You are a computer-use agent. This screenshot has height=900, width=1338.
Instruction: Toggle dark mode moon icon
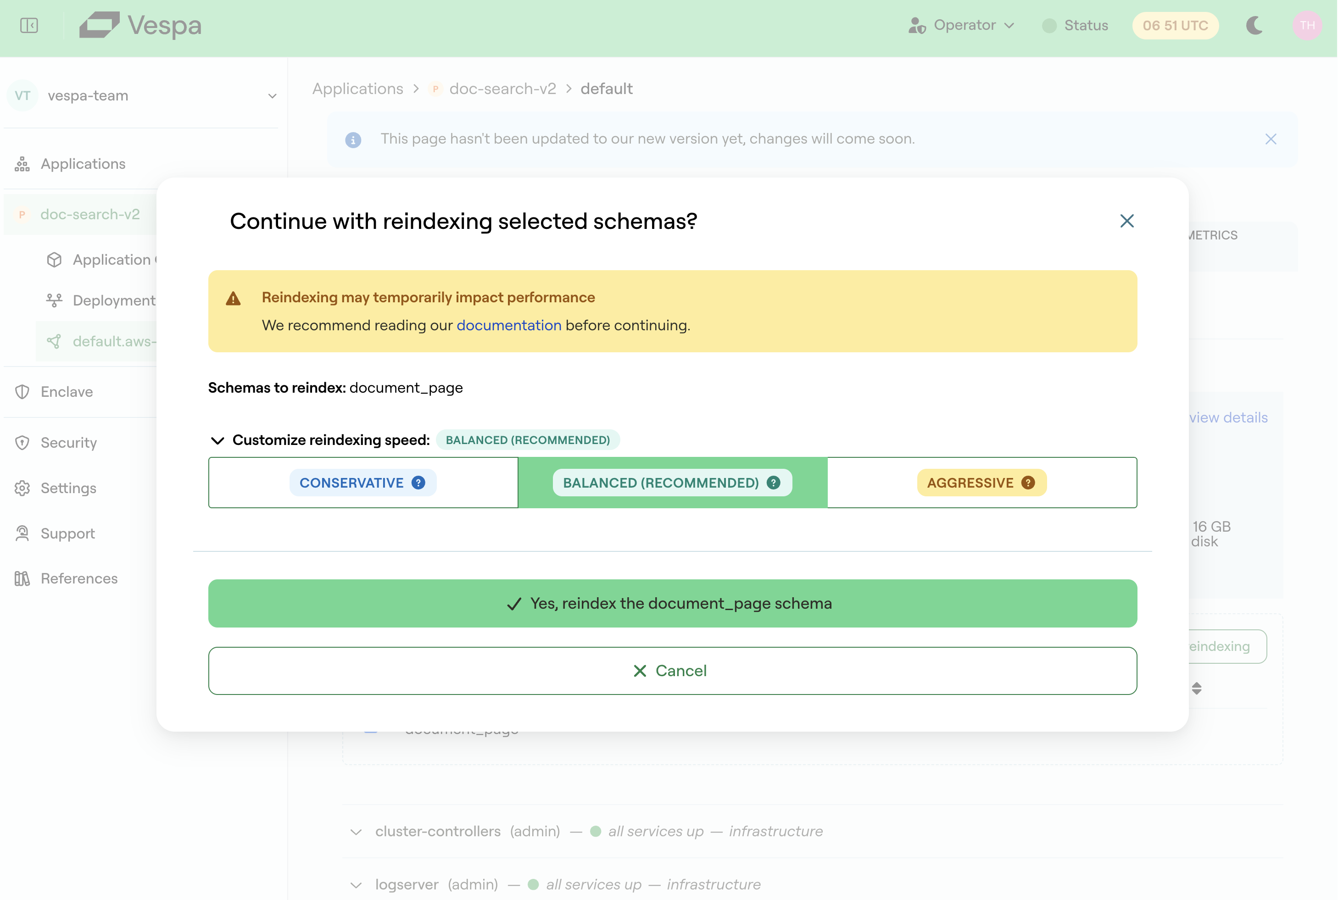point(1255,25)
